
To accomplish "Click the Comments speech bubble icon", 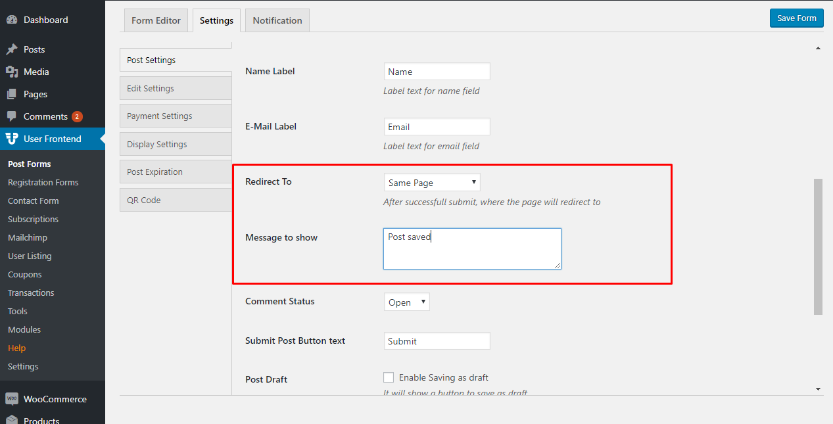I will pyautogui.click(x=12, y=116).
